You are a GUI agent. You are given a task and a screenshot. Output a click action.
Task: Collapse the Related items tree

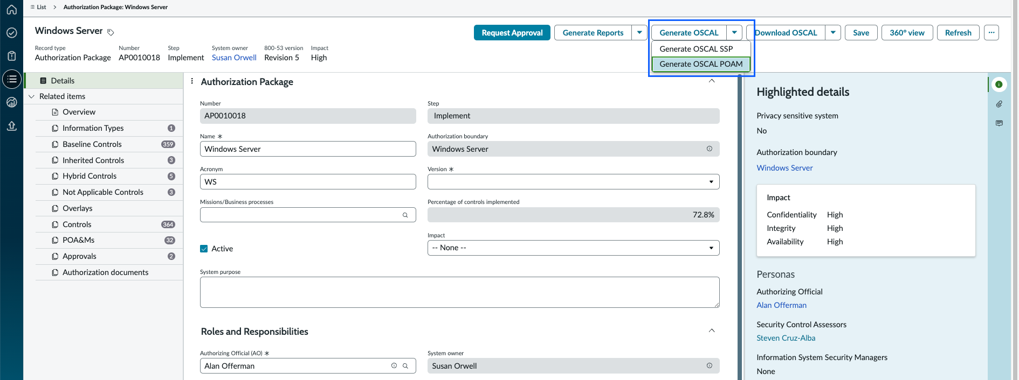tap(31, 96)
